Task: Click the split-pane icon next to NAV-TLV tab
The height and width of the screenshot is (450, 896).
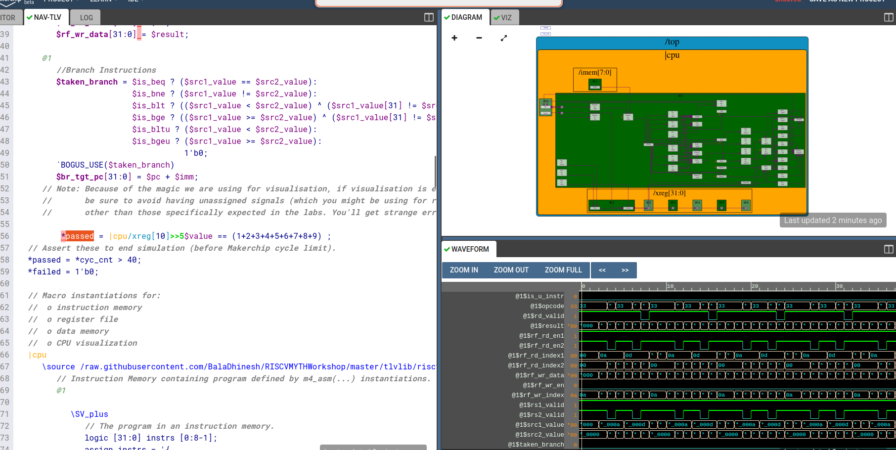Action: point(428,17)
